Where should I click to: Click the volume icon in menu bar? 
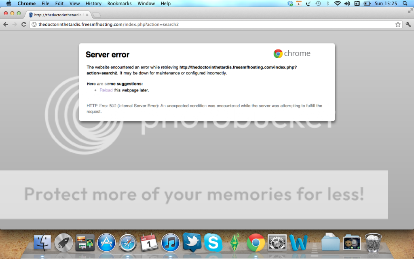point(347,3)
